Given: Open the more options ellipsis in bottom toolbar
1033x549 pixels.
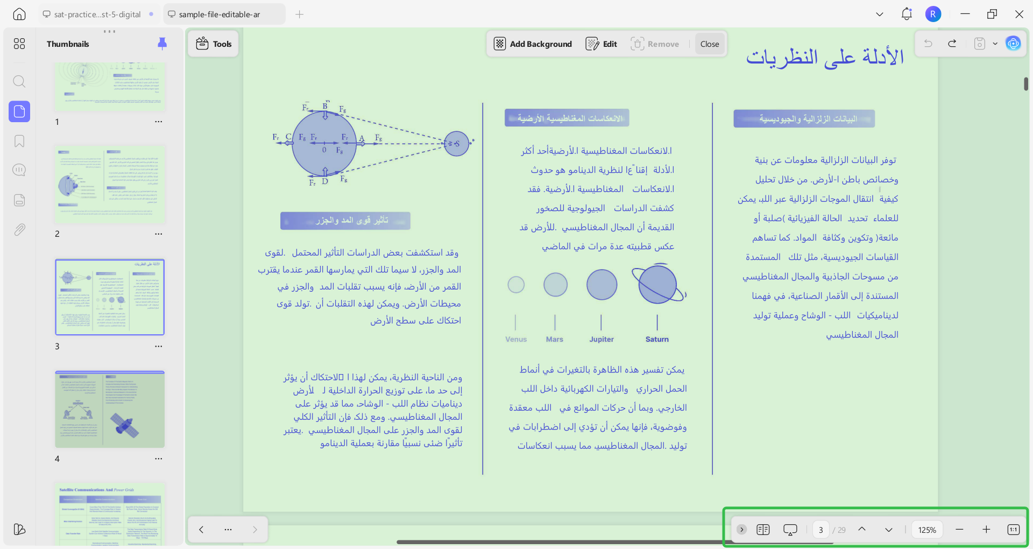Looking at the screenshot, I should tap(228, 530).
